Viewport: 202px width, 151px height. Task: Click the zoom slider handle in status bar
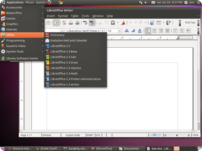(x=177, y=135)
